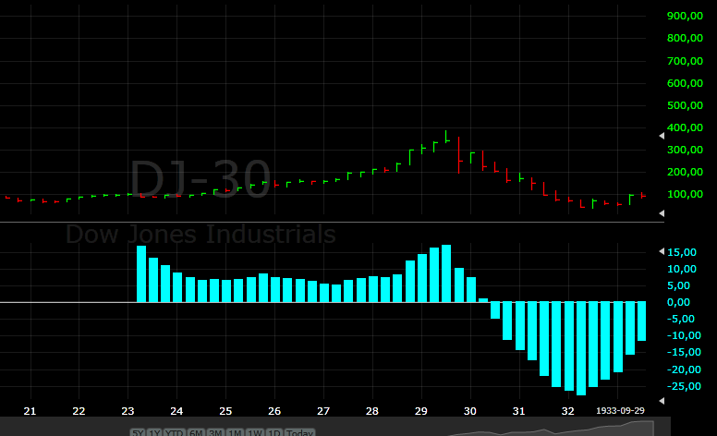Click the triangle marker below -25,00 on indicator axis

662,401
